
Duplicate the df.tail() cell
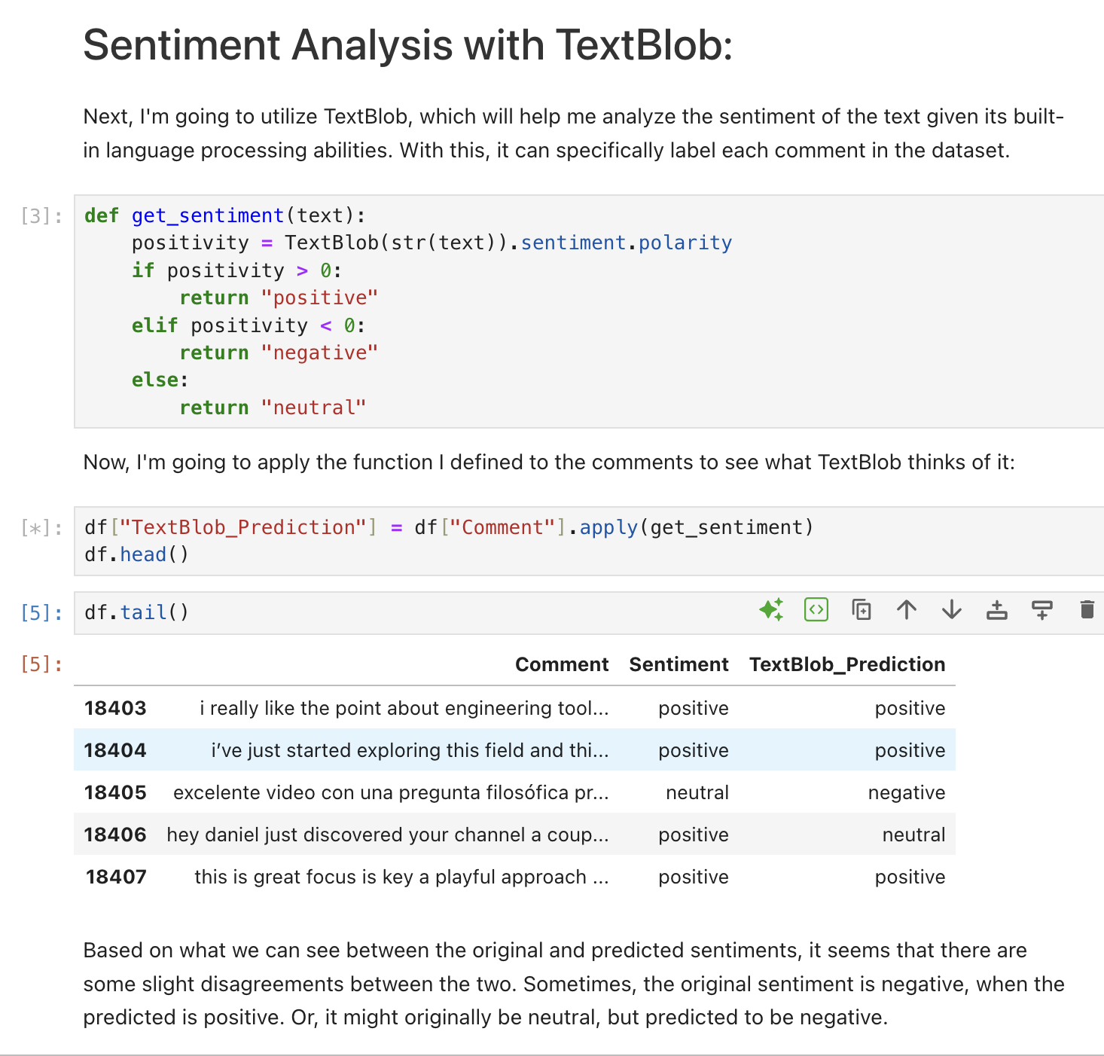862,609
